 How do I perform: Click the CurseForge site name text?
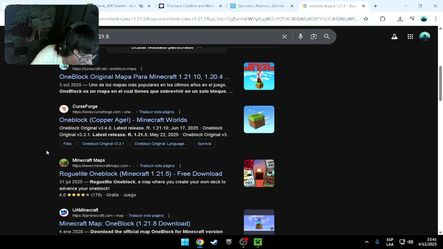[85, 107]
